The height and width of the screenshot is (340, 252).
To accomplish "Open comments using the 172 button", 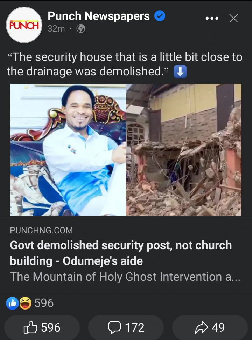I will click(x=126, y=327).
